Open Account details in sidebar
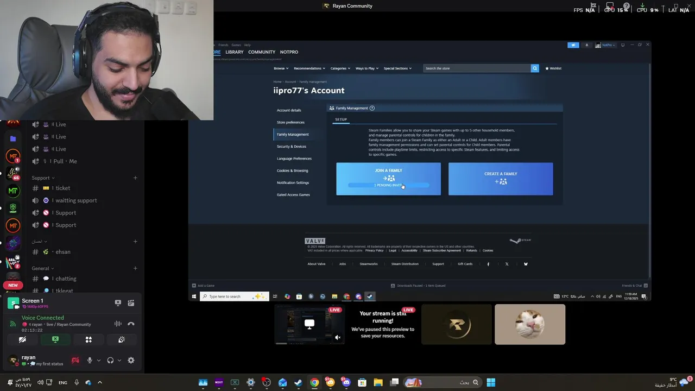Viewport: 695px width, 391px height. tap(289, 110)
